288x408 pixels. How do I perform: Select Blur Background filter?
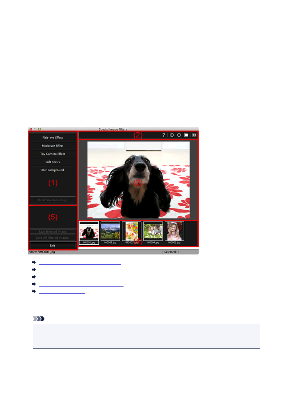pyautogui.click(x=53, y=170)
